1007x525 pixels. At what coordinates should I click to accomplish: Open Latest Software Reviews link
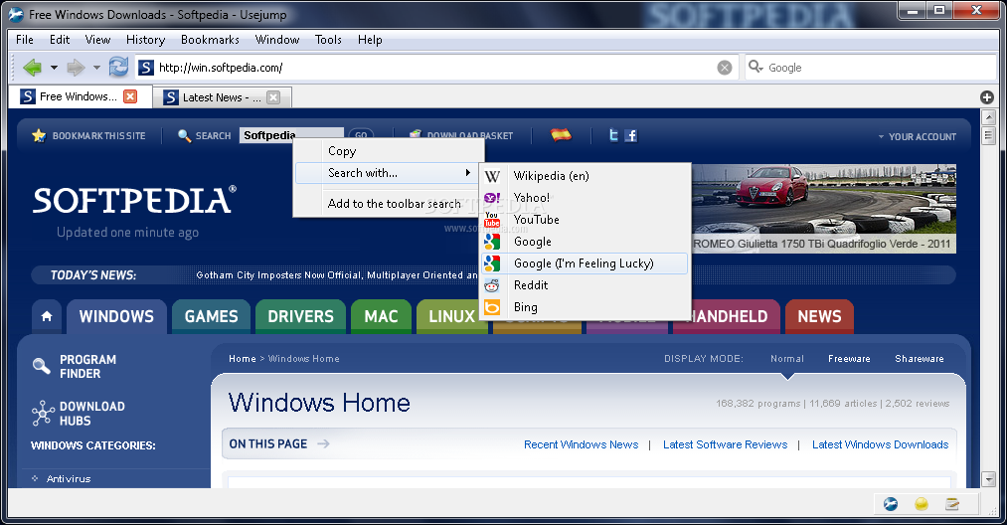pyautogui.click(x=725, y=444)
